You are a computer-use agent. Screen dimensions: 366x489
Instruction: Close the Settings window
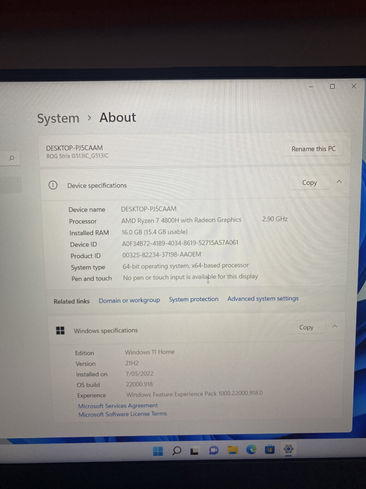click(354, 86)
